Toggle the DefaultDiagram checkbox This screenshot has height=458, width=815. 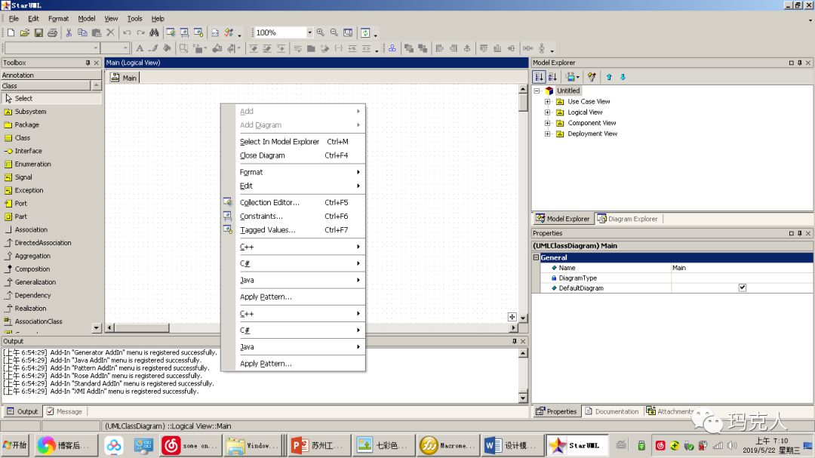click(x=743, y=287)
